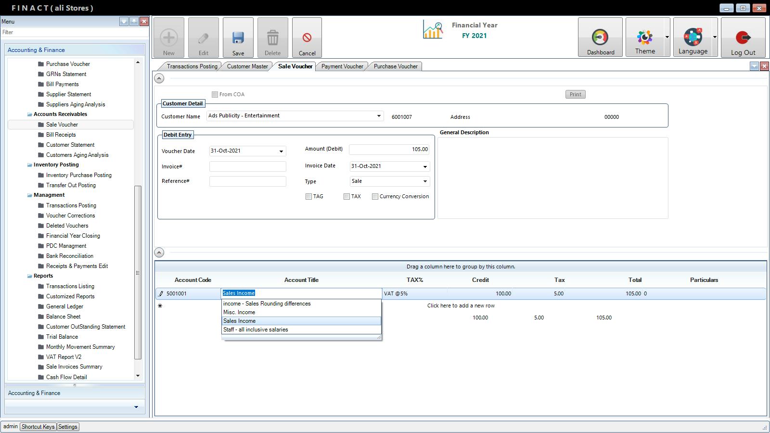The height and width of the screenshot is (433, 770).
Task: Switch to the Customer Master tab
Action: [x=247, y=66]
